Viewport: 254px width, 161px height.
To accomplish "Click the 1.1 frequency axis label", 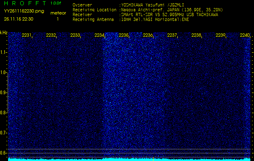I will point(3,52).
